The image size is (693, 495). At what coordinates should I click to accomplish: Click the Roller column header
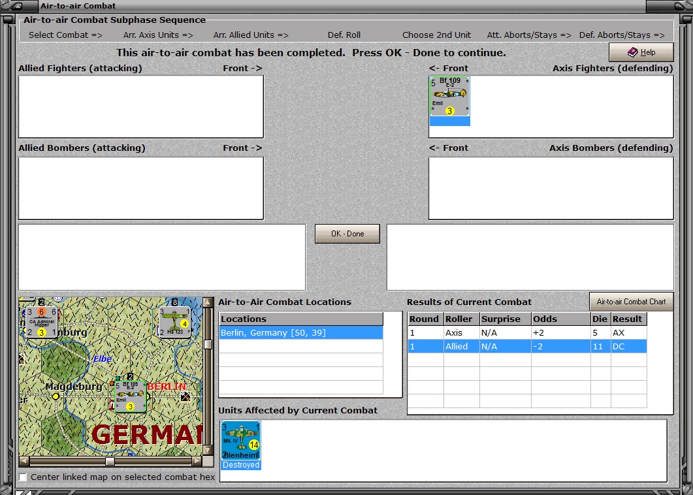point(461,319)
